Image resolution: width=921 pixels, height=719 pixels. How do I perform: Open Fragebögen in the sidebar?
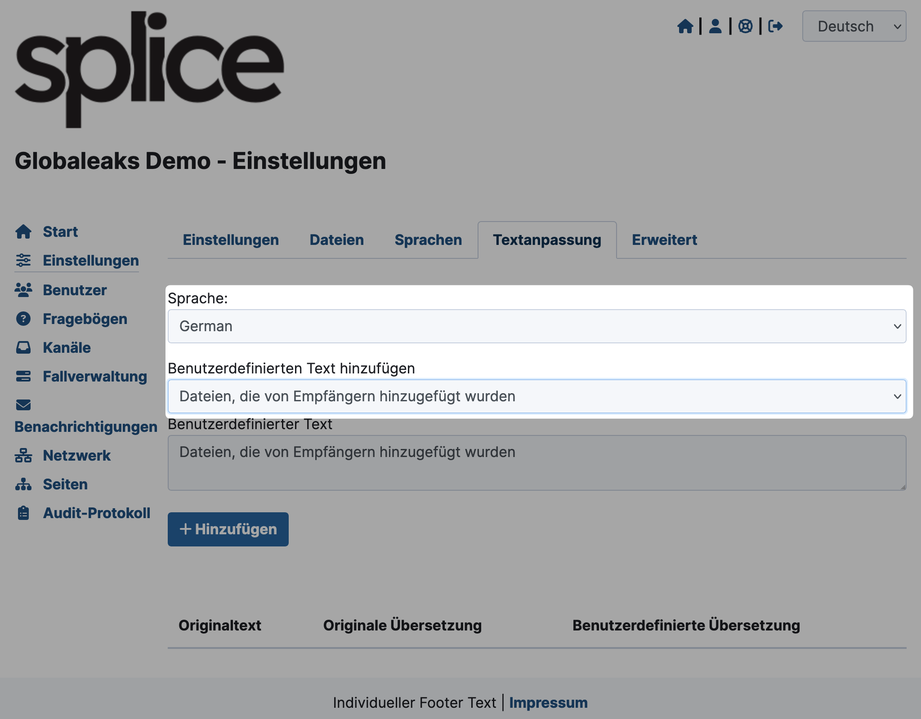point(85,319)
